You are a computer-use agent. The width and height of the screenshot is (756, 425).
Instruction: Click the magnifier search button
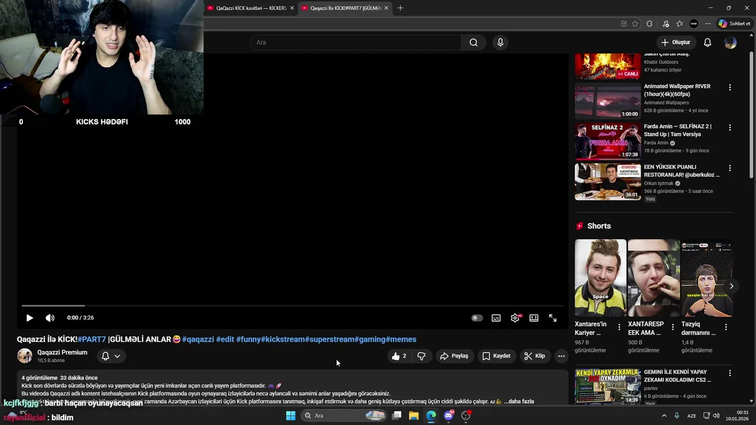474,42
